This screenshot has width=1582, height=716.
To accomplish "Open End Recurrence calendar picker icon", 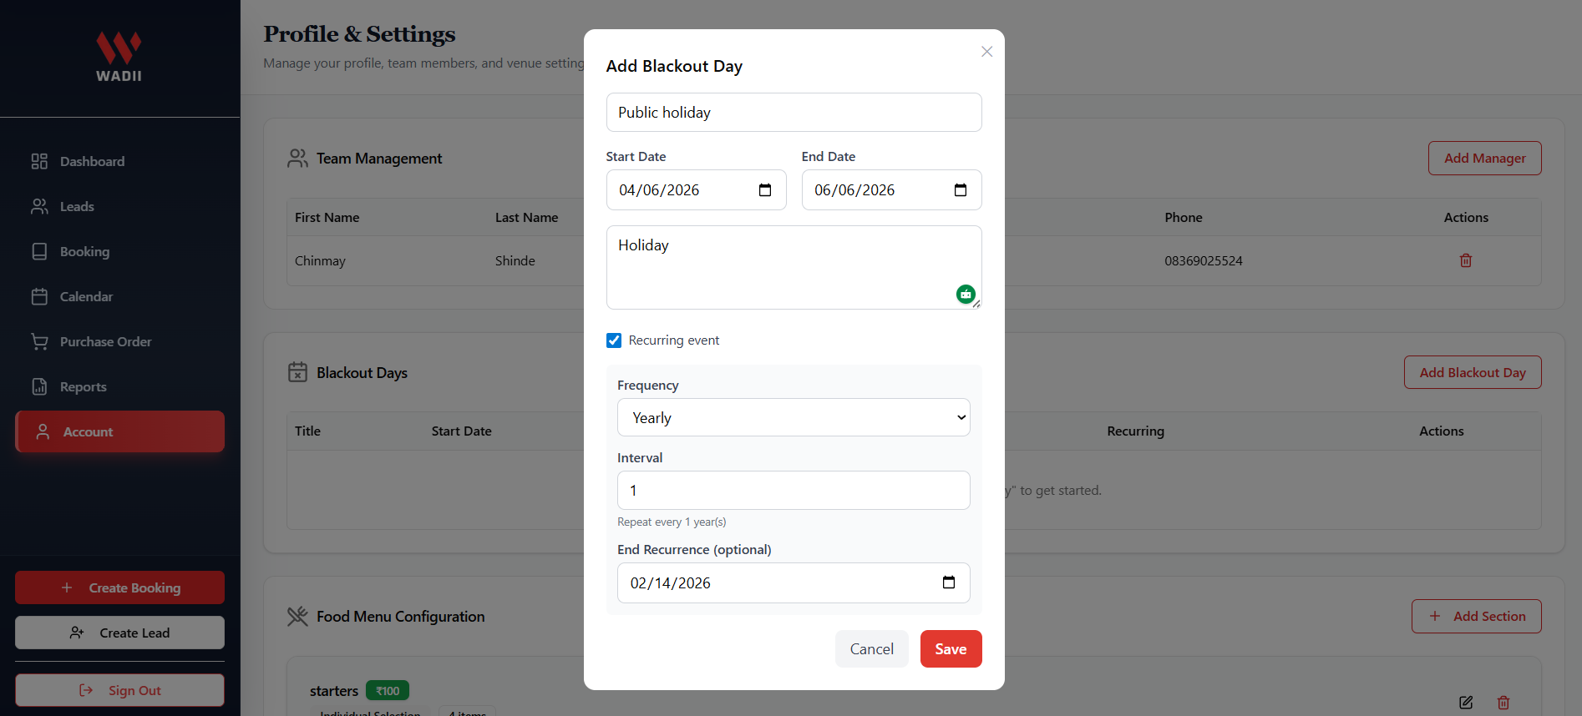I will tap(949, 582).
